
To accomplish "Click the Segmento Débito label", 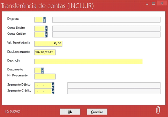I will click(x=19, y=84).
